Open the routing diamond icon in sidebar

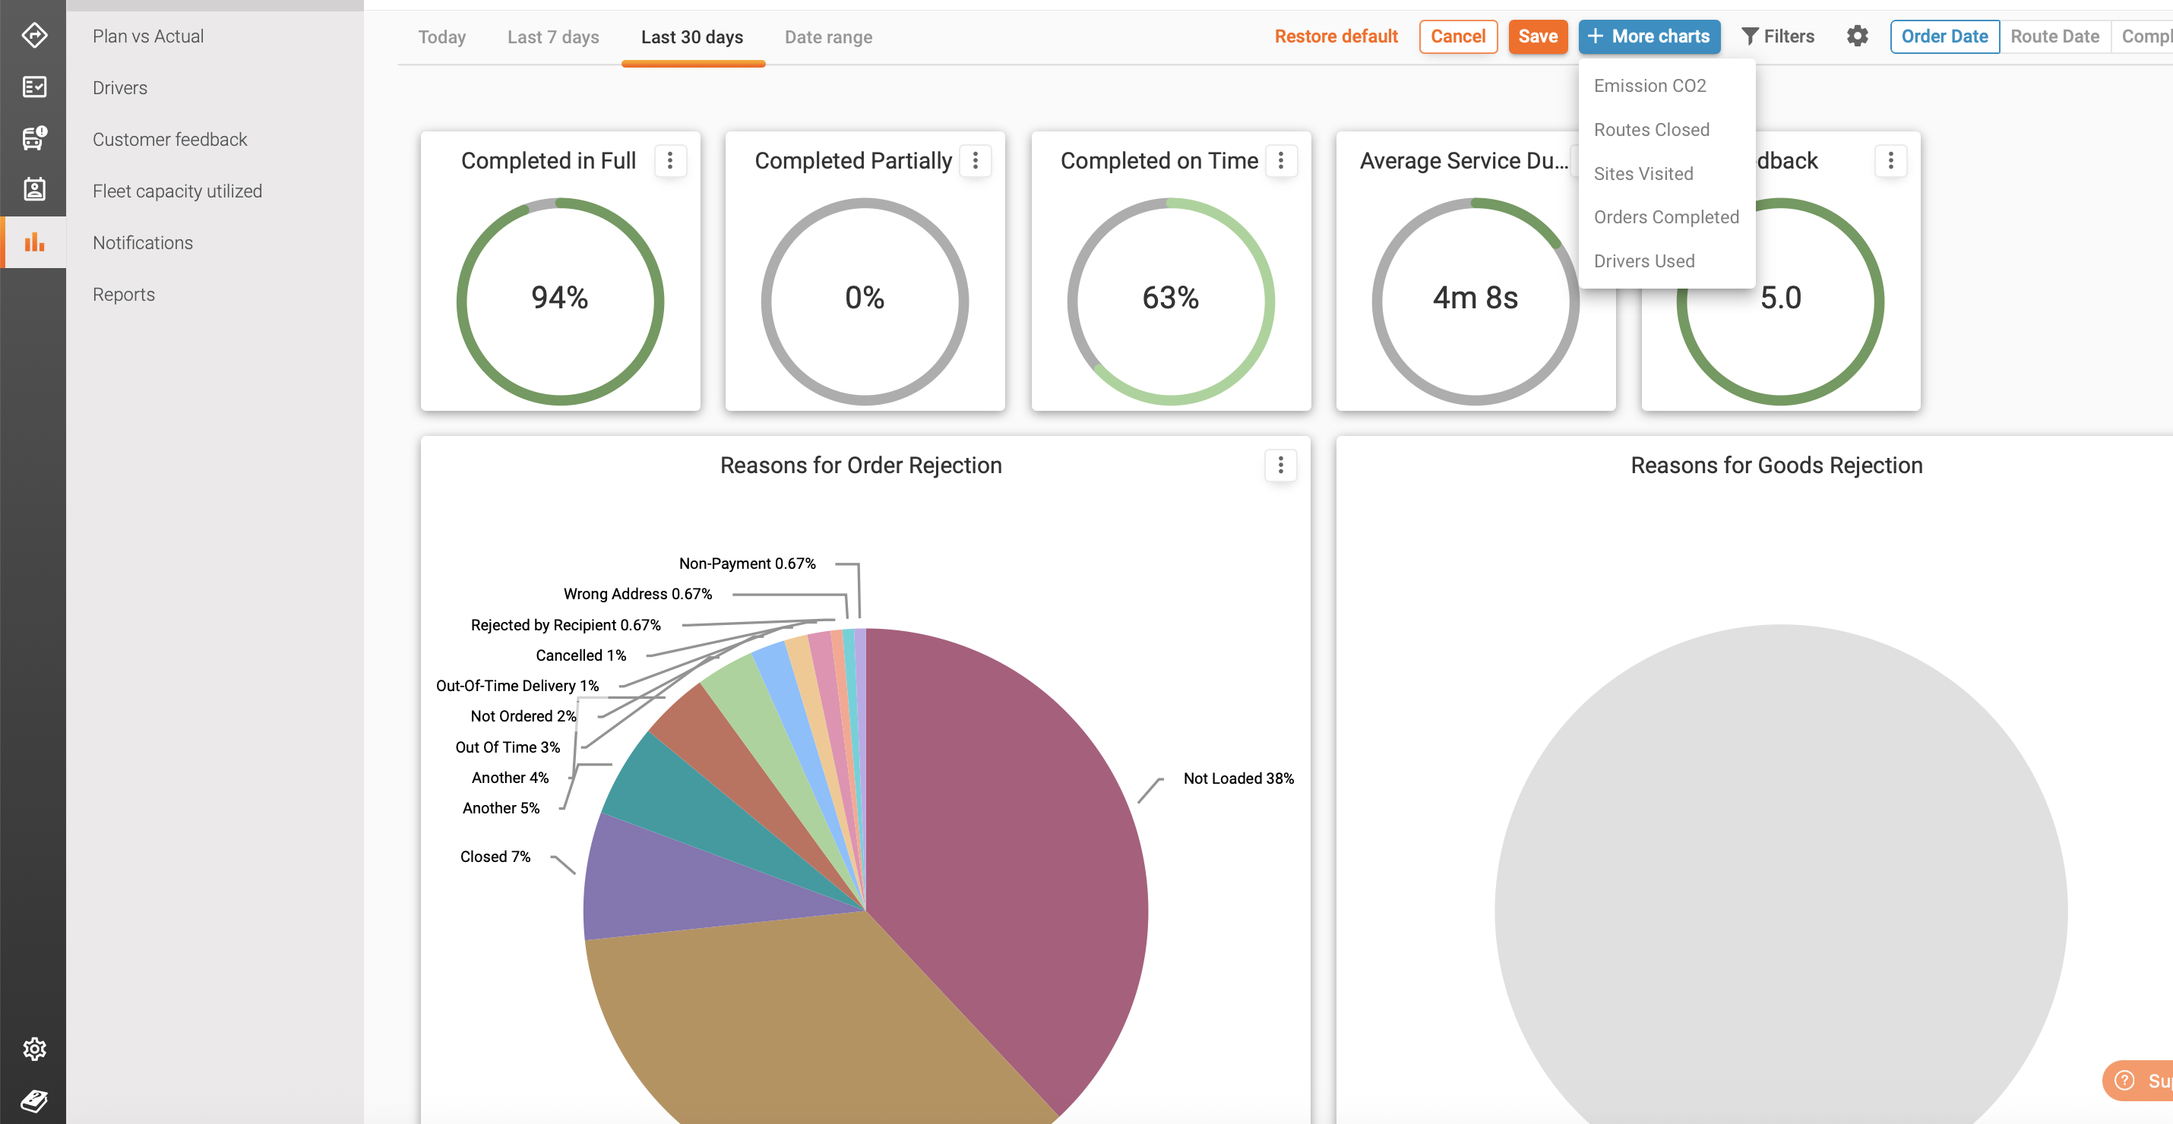(x=33, y=36)
